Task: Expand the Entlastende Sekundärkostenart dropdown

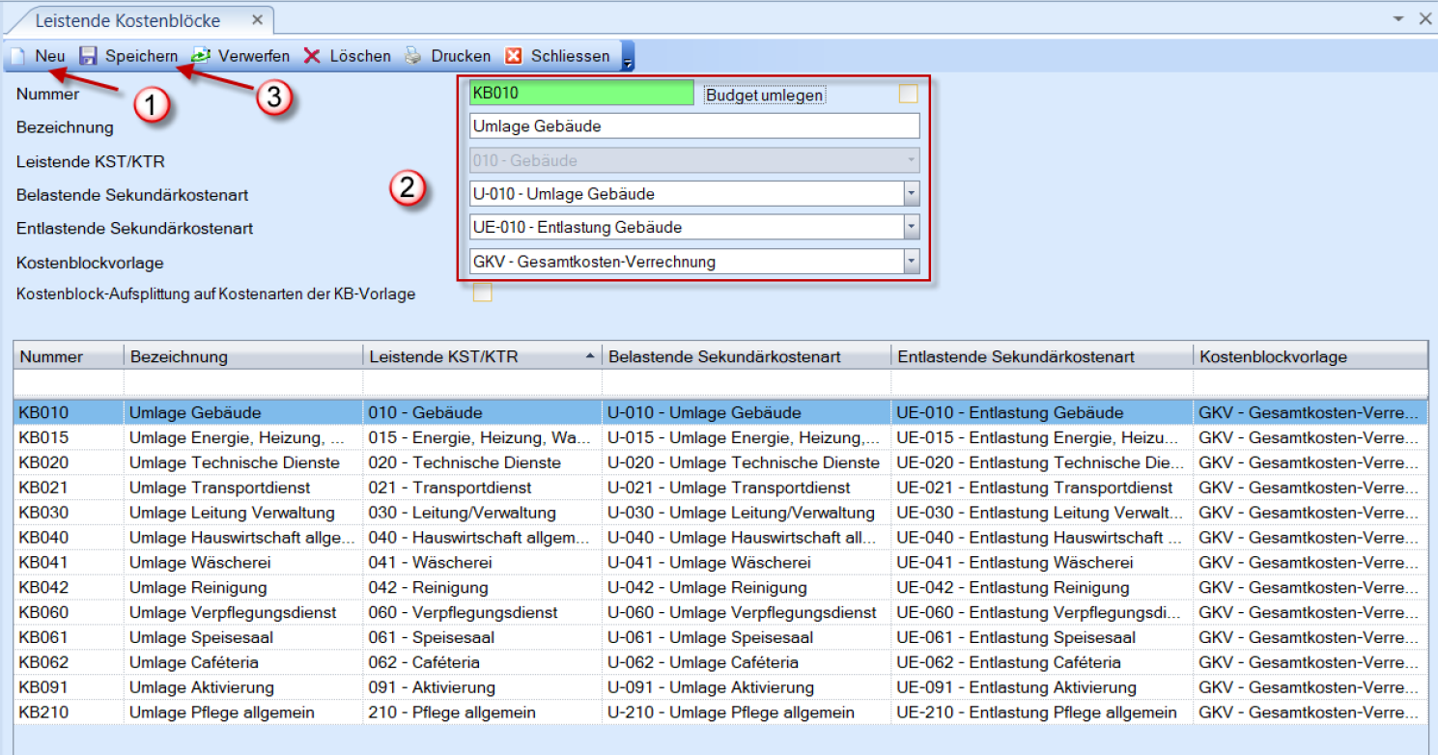Action: [x=911, y=228]
